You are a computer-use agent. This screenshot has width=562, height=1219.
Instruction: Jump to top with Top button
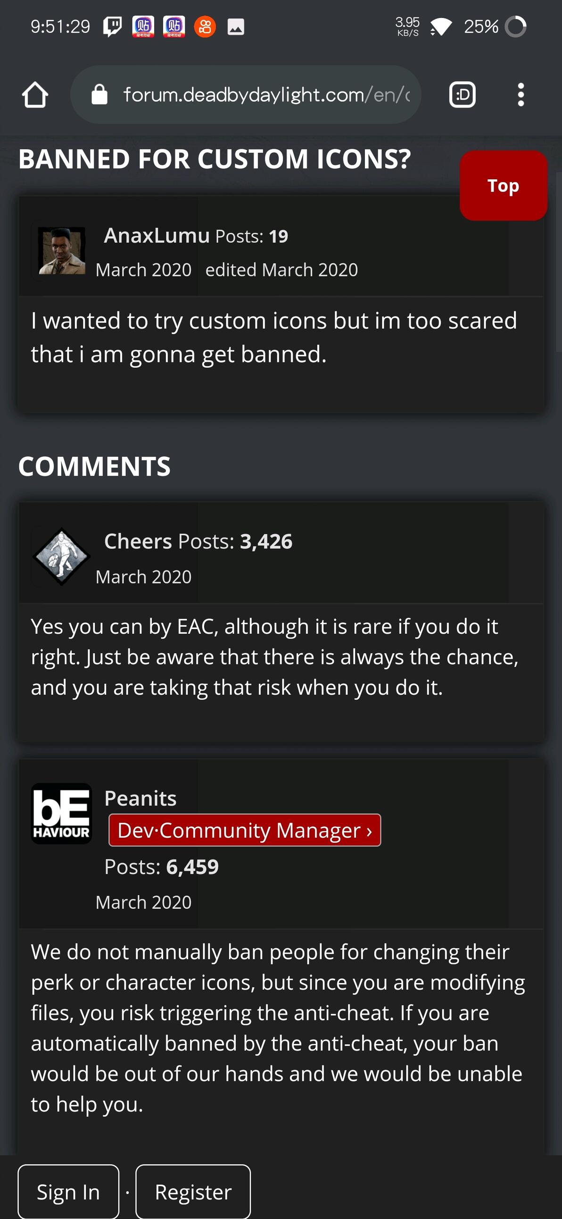point(503,185)
